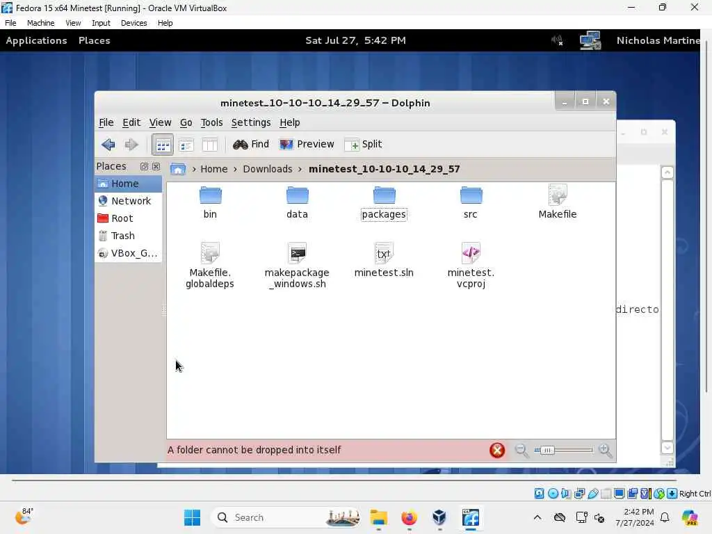Open VirtualBox Devices menu
Screen dimensions: 712x534
134,23
